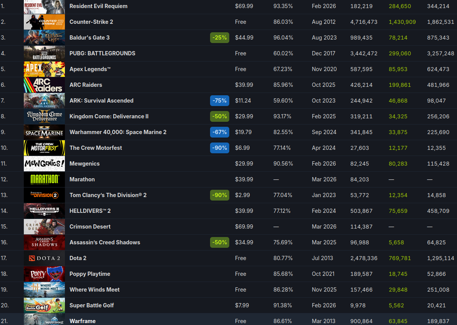The width and height of the screenshot is (457, 325).
Task: Open the HELLDIVERS 2 game link
Action: coord(90,211)
